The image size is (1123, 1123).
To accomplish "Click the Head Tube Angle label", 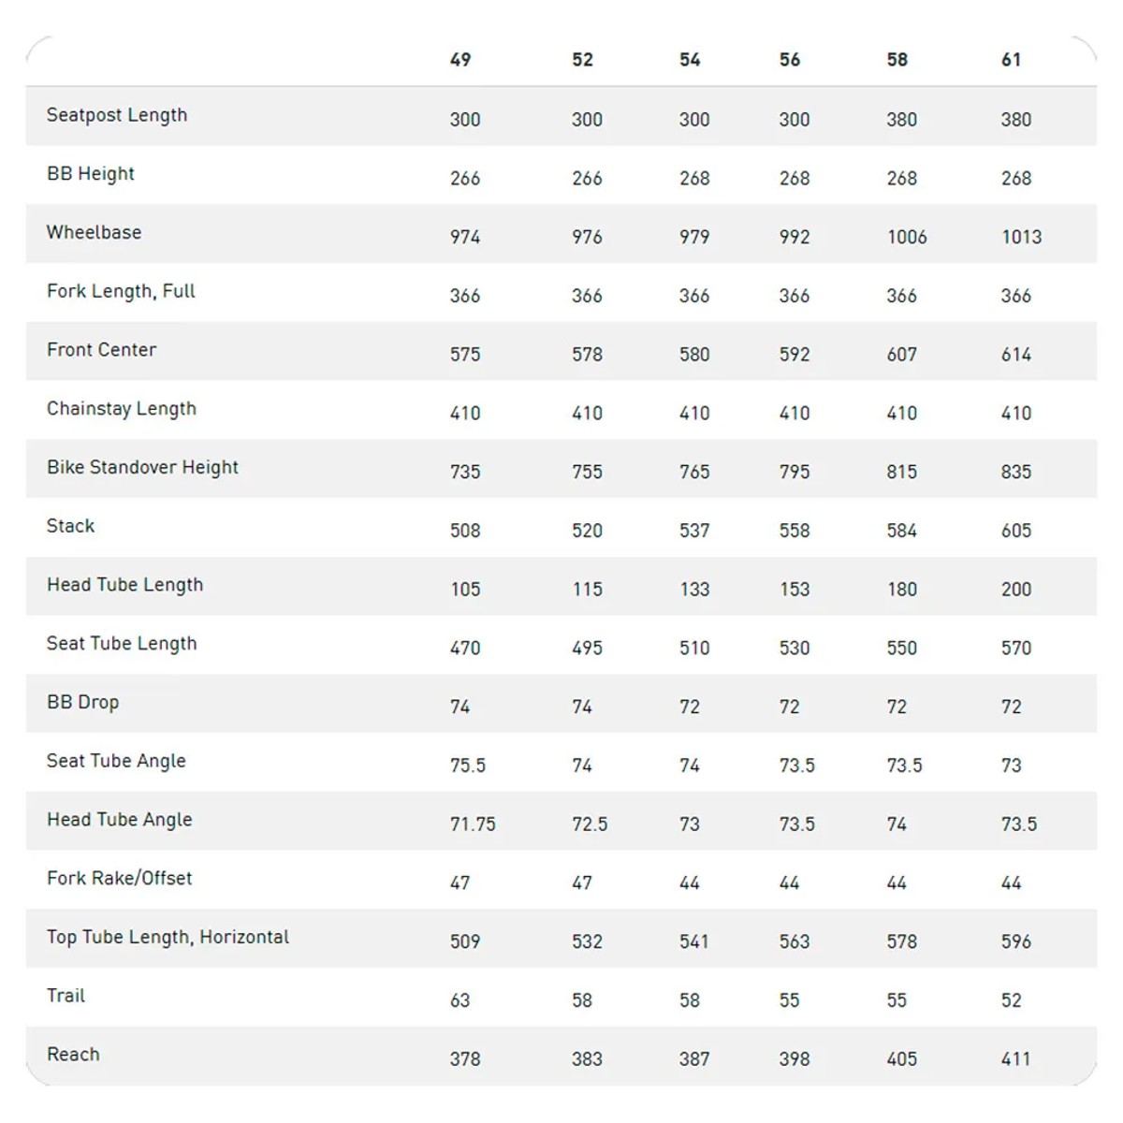I will pyautogui.click(x=119, y=820).
